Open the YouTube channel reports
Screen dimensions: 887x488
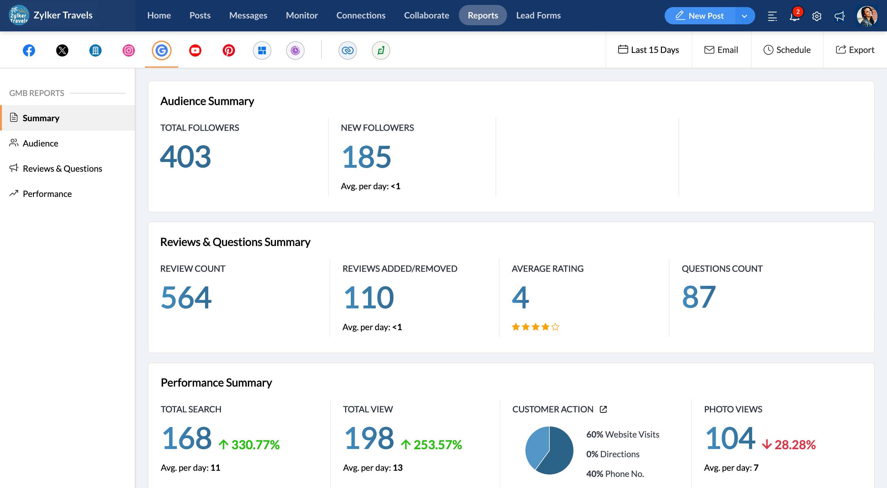point(195,50)
